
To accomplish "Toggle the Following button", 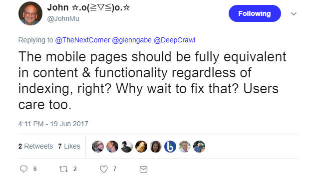I will (255, 13).
